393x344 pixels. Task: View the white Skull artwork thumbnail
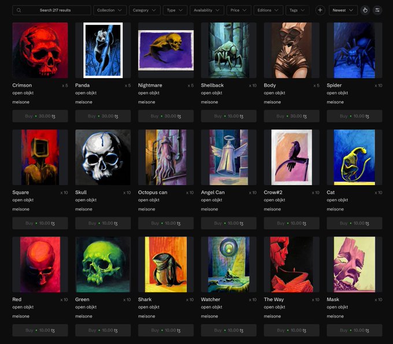[x=103, y=157]
